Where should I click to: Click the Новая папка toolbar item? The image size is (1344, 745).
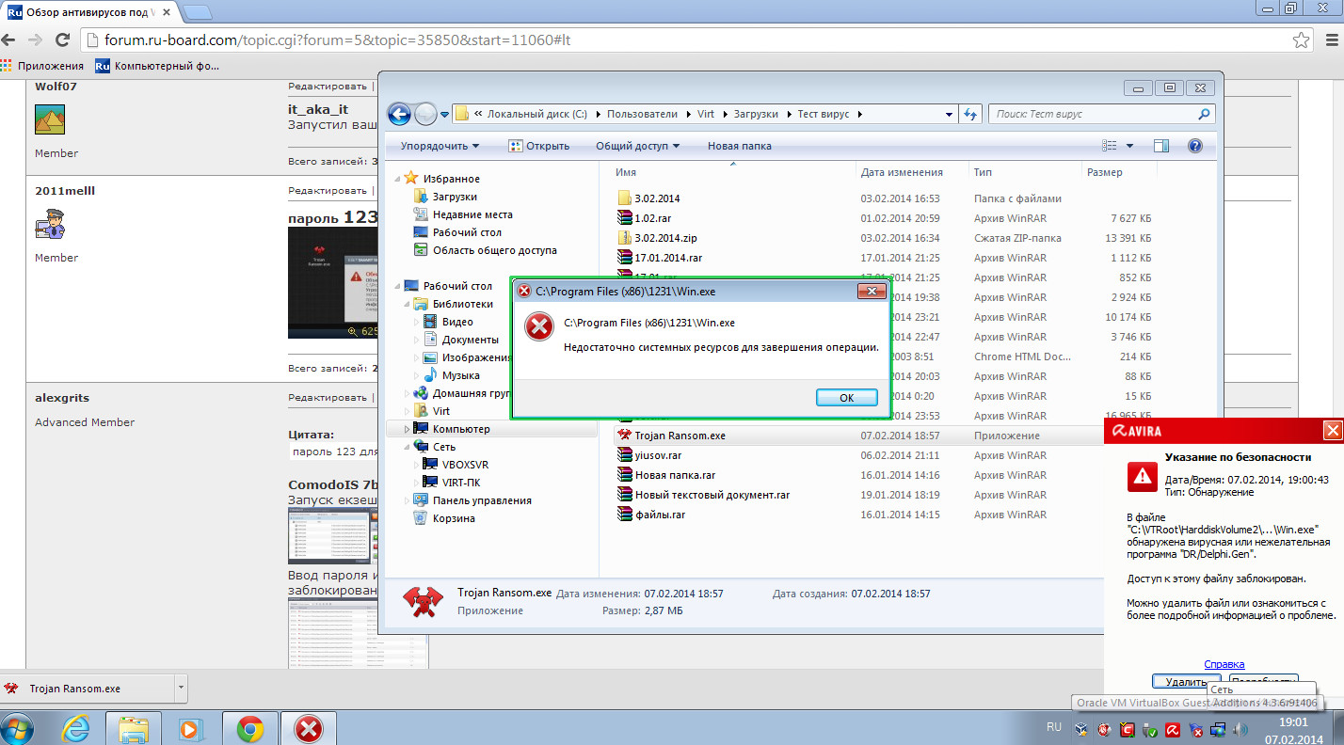click(x=739, y=146)
